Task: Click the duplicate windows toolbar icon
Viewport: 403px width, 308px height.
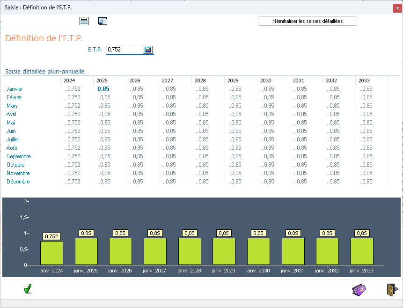Action: tap(103, 21)
